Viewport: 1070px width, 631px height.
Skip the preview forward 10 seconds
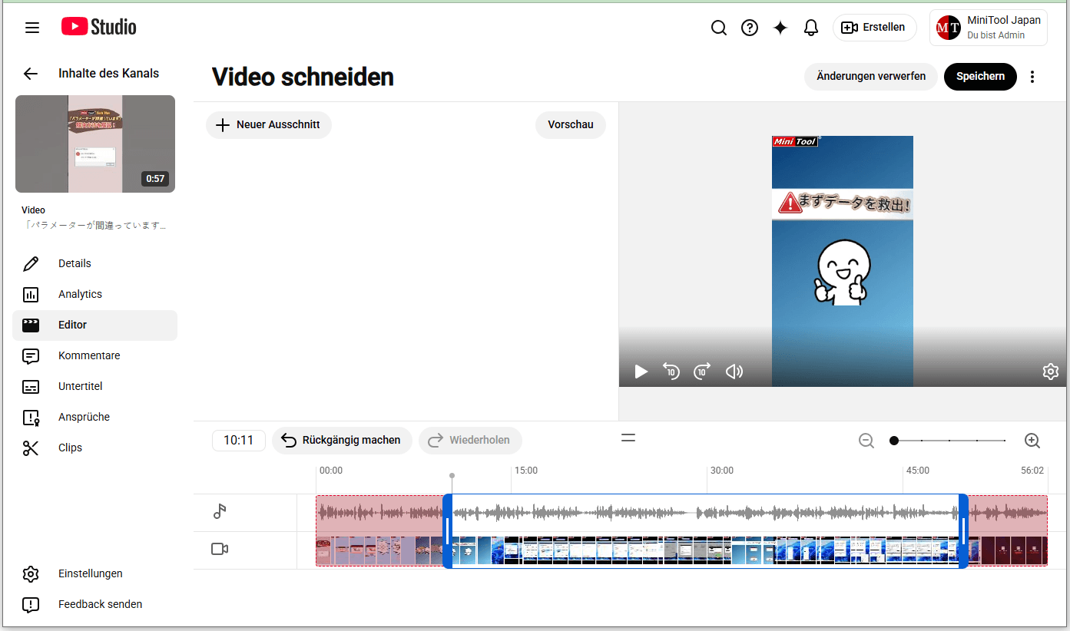tap(702, 372)
